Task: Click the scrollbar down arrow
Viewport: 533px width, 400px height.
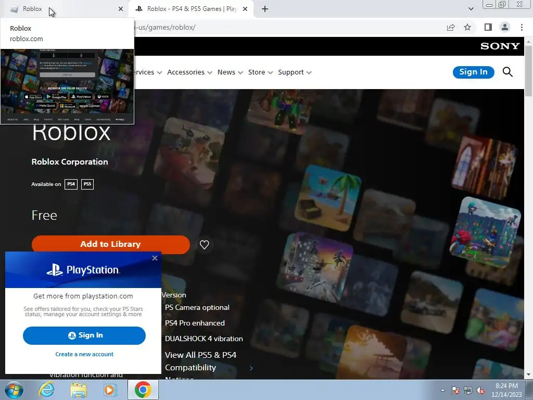Action: [528, 374]
